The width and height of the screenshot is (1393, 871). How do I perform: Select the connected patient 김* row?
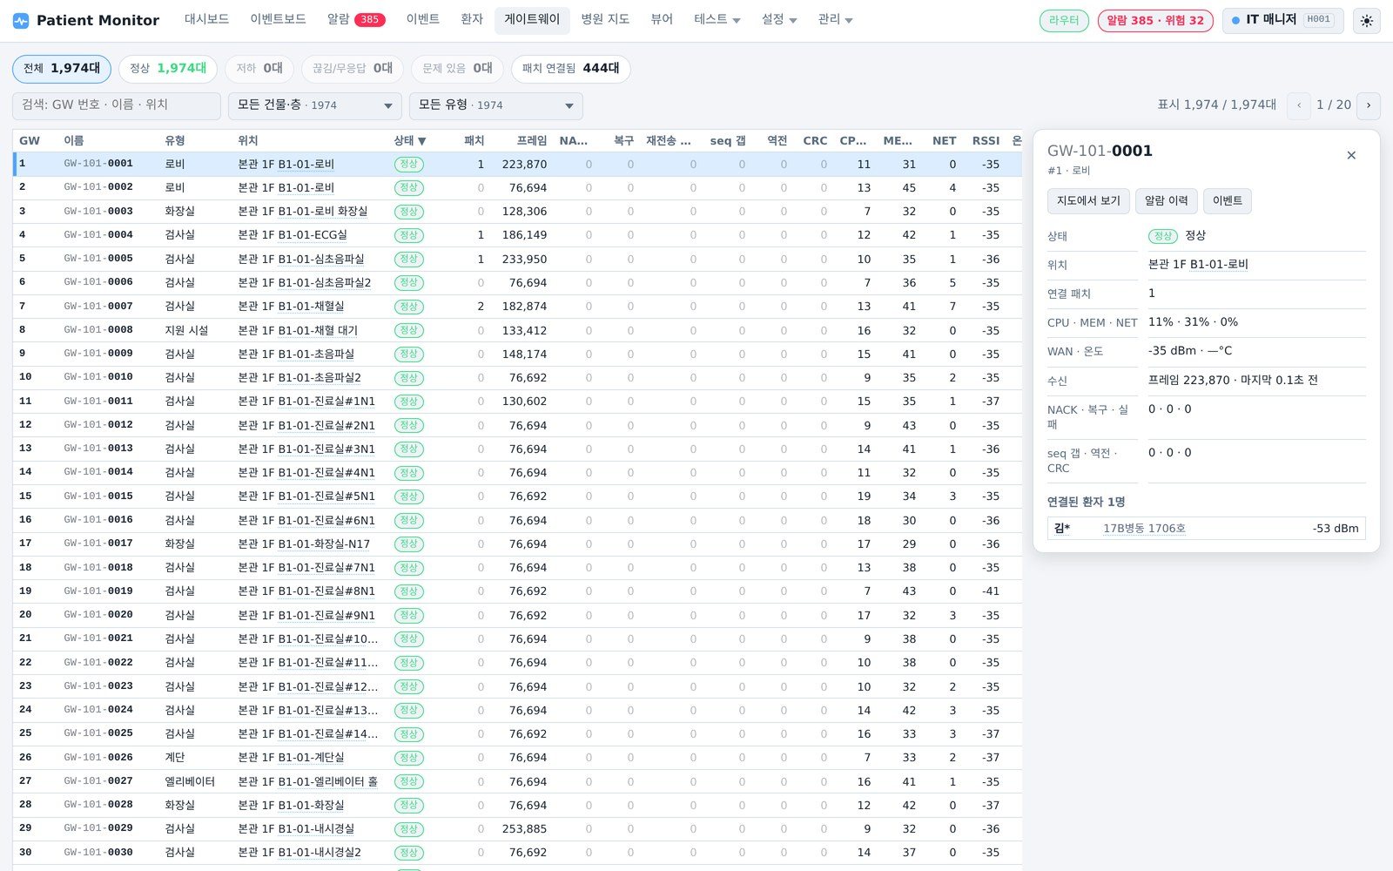tap(1206, 529)
